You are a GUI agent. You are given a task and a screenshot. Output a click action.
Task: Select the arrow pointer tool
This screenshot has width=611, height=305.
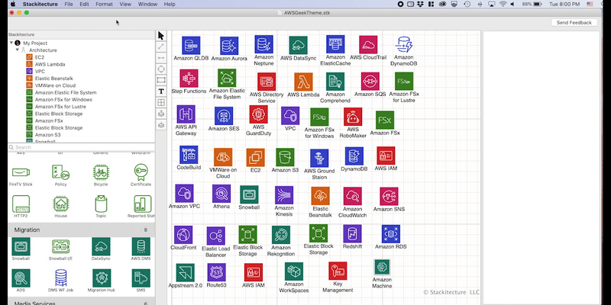click(161, 36)
